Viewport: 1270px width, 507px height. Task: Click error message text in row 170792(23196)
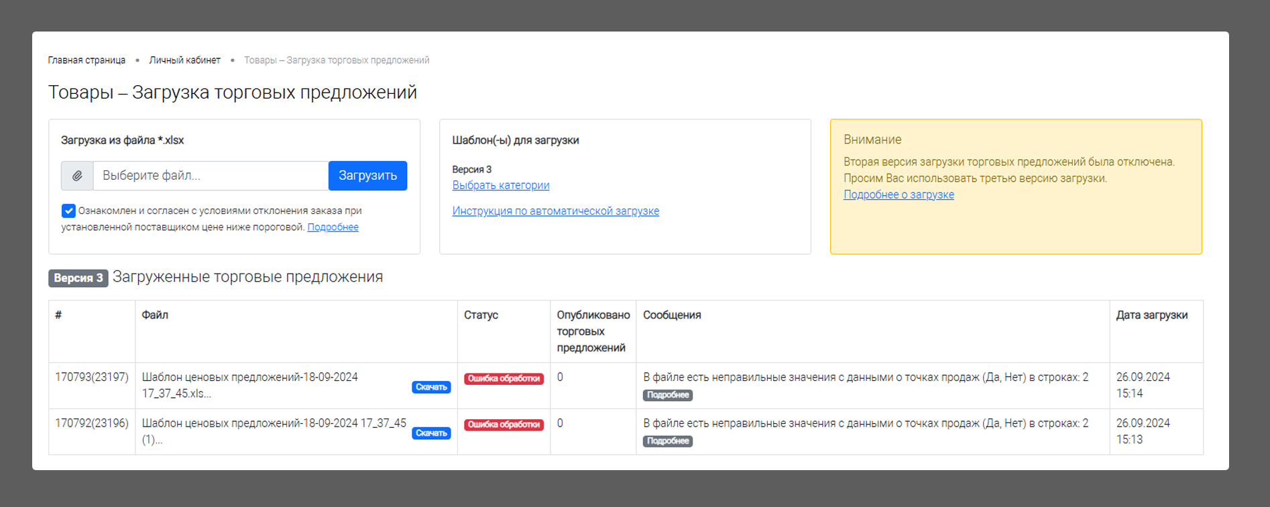click(866, 423)
